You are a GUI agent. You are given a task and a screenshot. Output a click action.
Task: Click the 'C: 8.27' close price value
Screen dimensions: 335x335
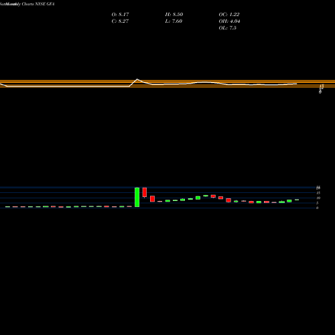120,21
